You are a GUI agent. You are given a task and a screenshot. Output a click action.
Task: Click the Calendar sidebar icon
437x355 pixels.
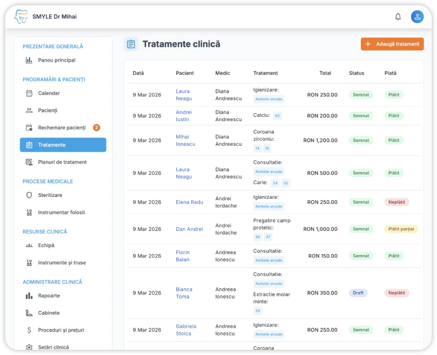29,93
